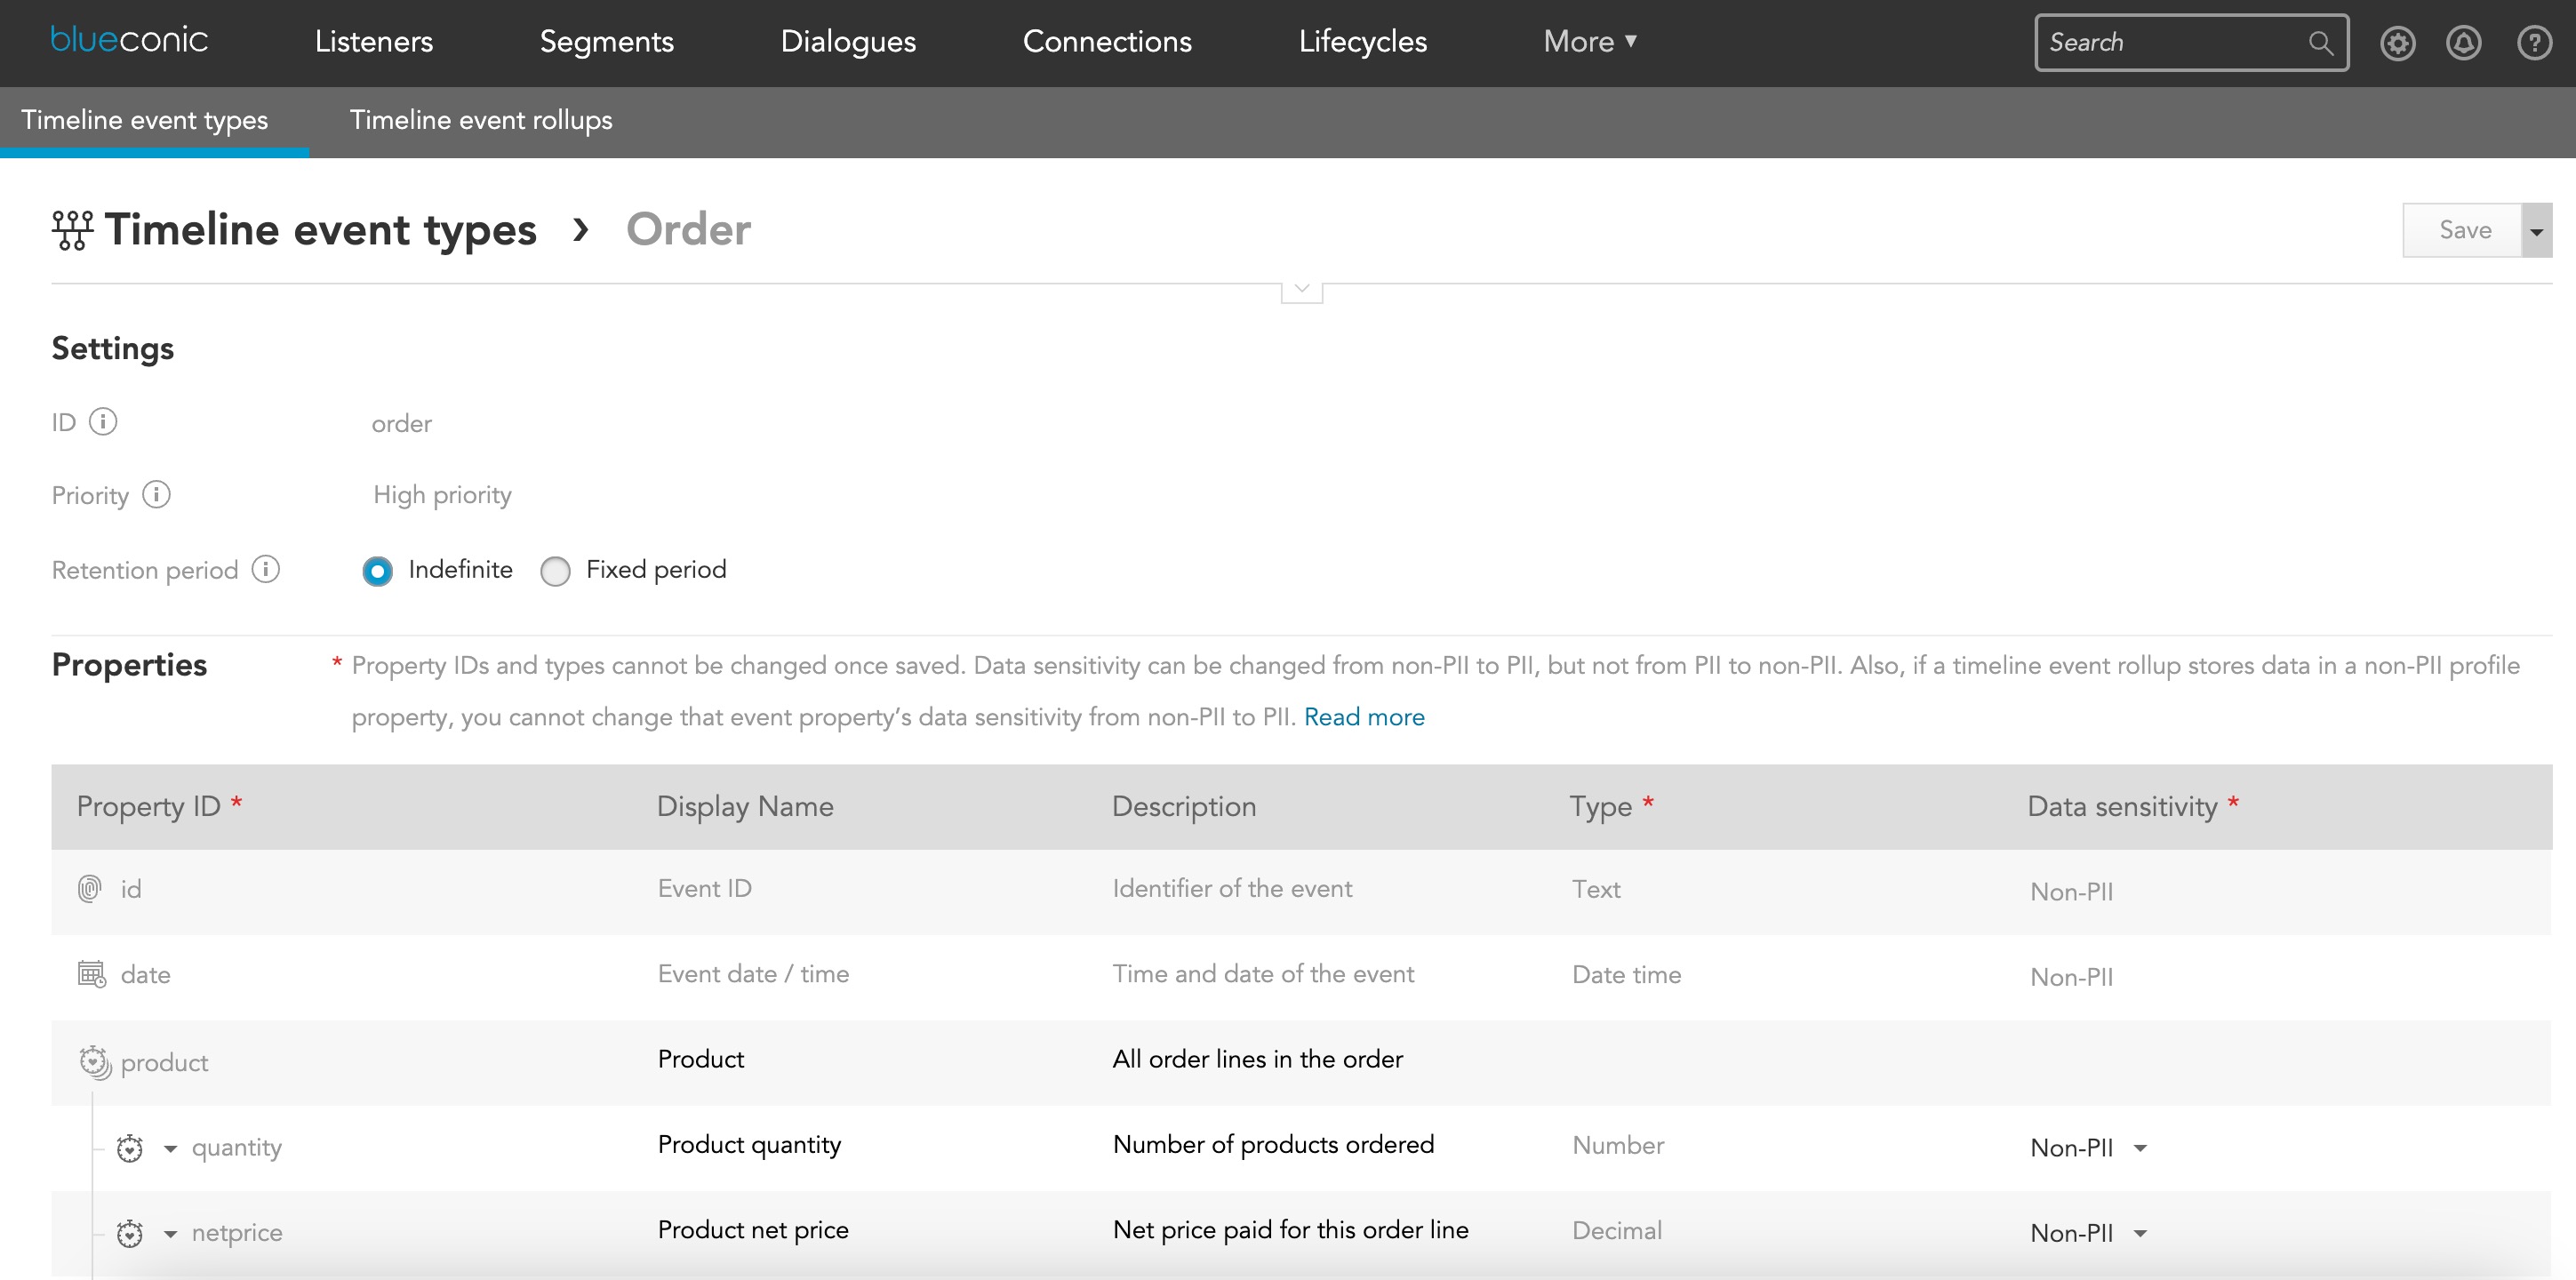Image resolution: width=2576 pixels, height=1280 pixels.
Task: Click the Property ID column header
Action: pos(159,806)
